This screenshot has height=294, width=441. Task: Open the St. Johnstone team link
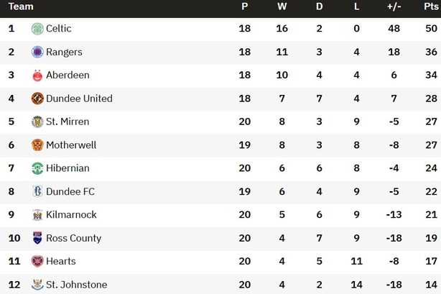77,285
